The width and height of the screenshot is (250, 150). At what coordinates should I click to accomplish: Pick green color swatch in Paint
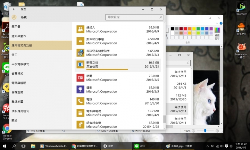click(x=198, y=29)
